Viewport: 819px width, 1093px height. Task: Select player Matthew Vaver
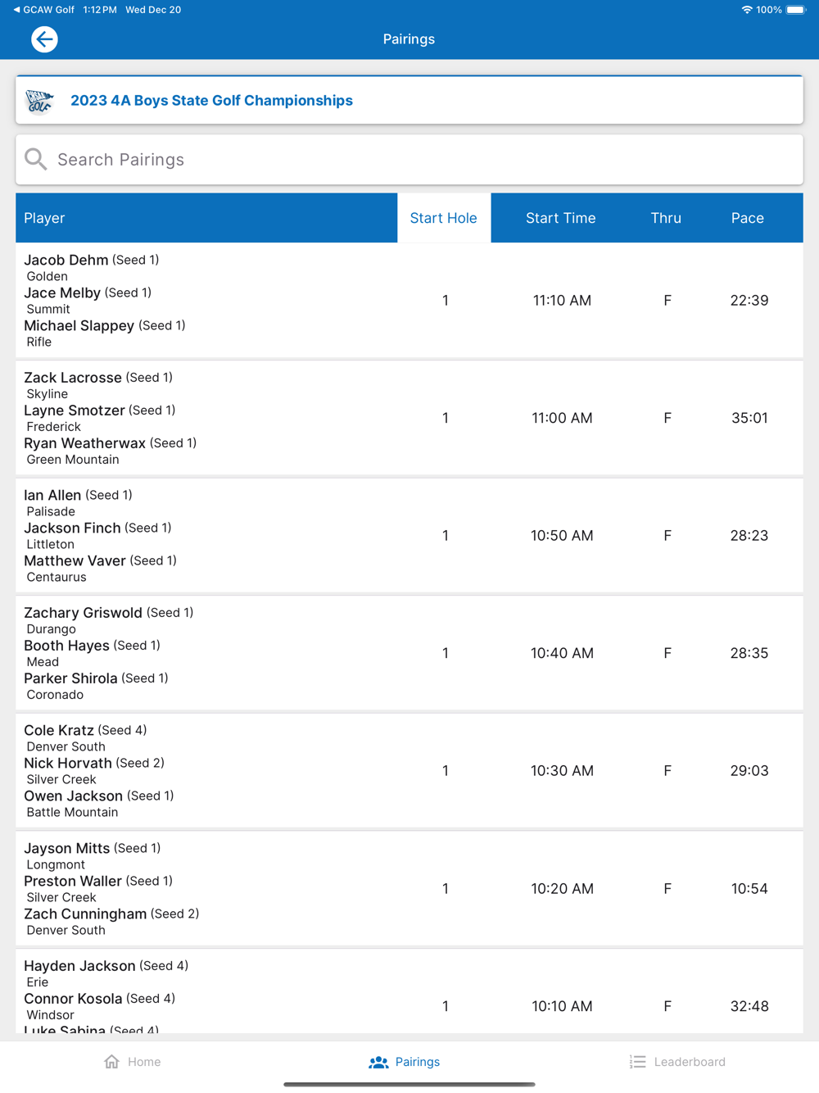click(x=75, y=560)
